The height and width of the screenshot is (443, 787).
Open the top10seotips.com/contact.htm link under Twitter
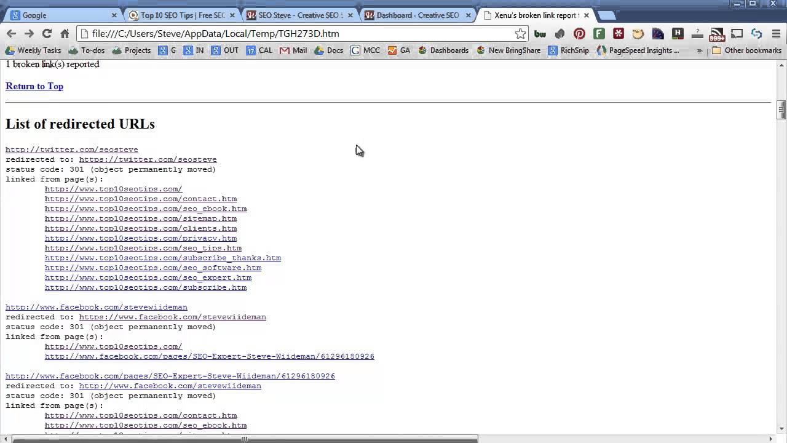[x=141, y=199]
